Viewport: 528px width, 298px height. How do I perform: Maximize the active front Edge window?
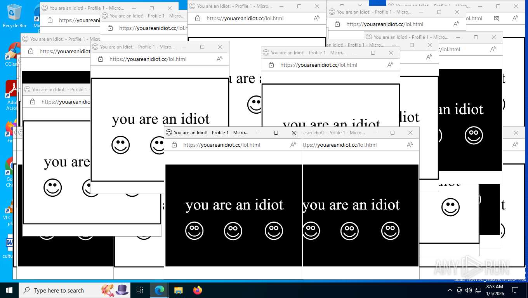276,133
